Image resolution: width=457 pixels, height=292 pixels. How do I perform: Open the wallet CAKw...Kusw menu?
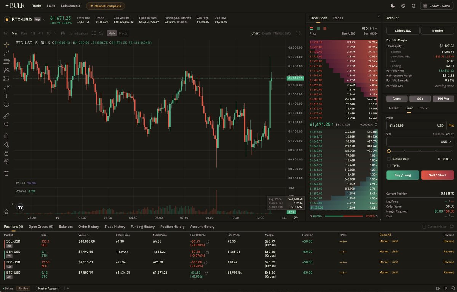point(436,6)
